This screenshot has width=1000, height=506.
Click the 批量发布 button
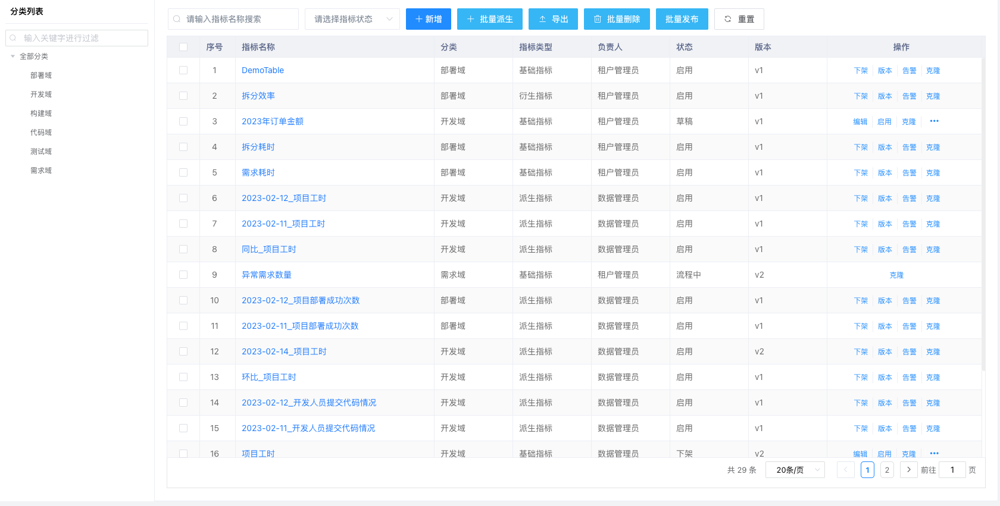coord(682,19)
